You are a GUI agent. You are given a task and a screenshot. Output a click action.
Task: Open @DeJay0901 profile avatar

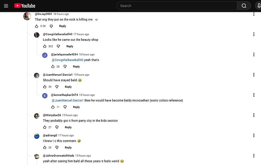point(27,16)
